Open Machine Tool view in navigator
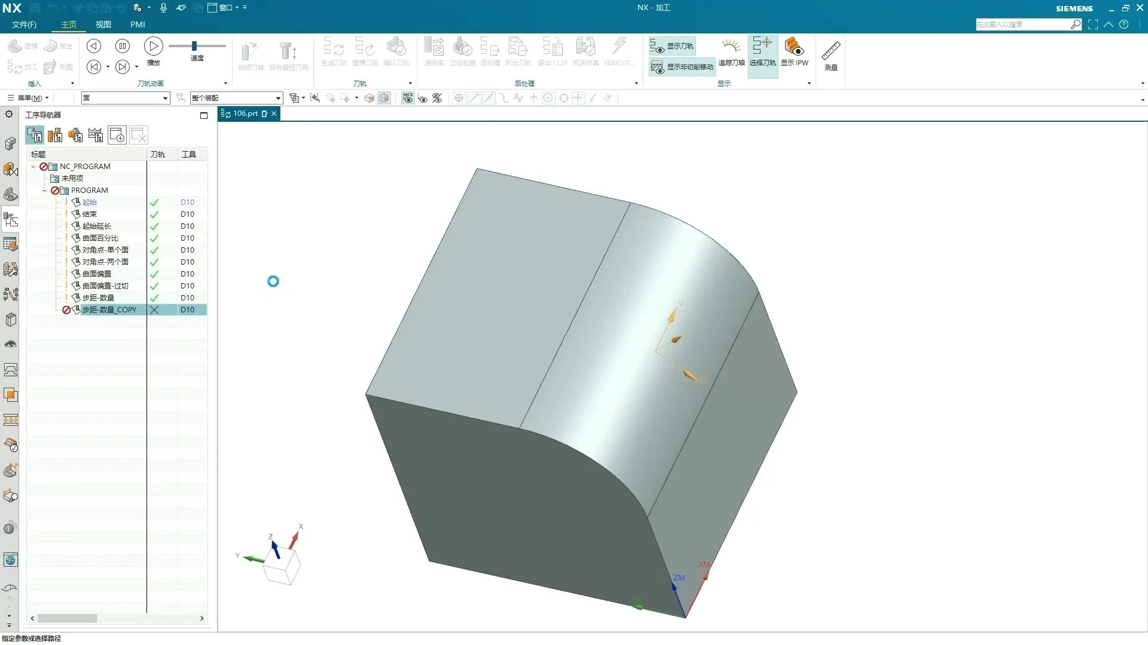 (55, 136)
